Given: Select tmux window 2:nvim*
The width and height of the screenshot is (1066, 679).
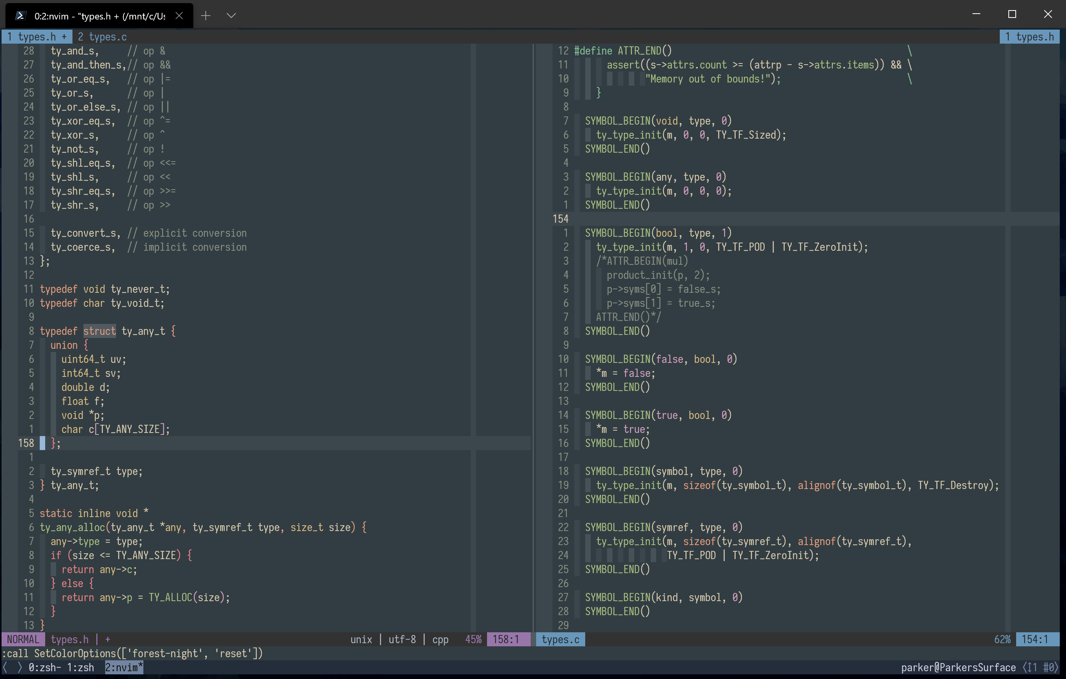Looking at the screenshot, I should pyautogui.click(x=124, y=667).
